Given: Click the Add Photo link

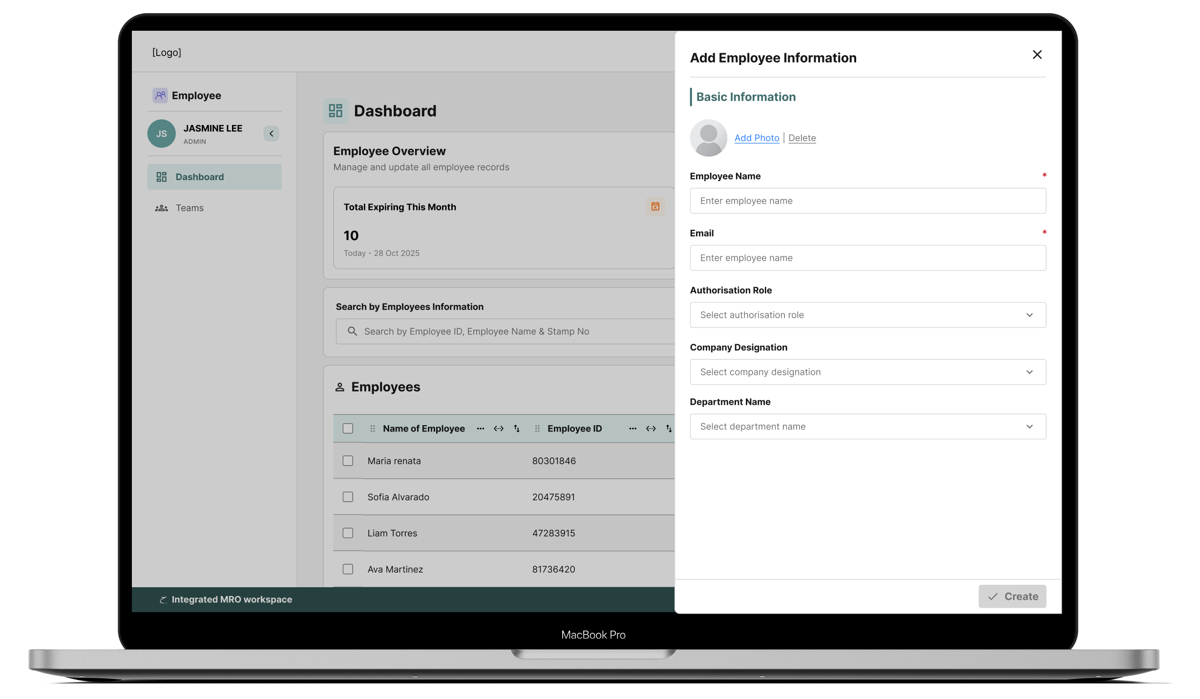Looking at the screenshot, I should click(x=757, y=138).
